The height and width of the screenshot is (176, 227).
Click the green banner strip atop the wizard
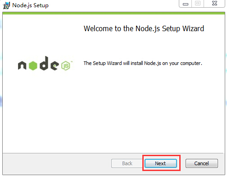tap(113, 13)
